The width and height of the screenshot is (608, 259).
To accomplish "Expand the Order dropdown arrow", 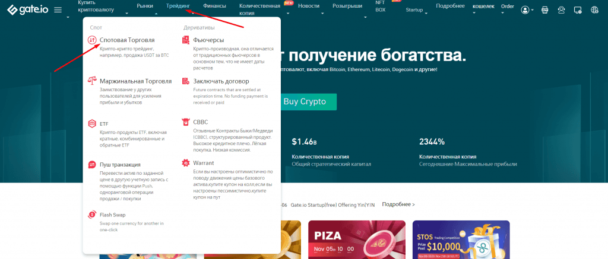I will click(x=502, y=13).
